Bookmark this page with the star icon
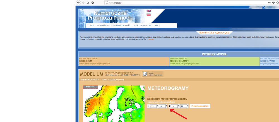Screen dimensions: 279x122 coord(278,3)
